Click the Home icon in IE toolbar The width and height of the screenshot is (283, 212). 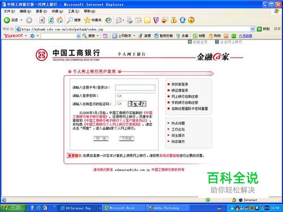coord(60,20)
